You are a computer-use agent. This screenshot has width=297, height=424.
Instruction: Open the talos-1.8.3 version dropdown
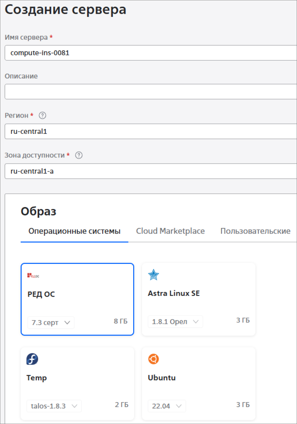tap(54, 406)
